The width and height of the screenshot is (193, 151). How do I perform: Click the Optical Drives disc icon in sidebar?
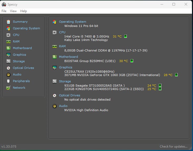[x=8, y=68]
